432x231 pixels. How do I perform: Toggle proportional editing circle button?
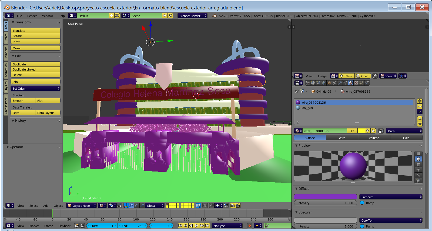[205, 205]
